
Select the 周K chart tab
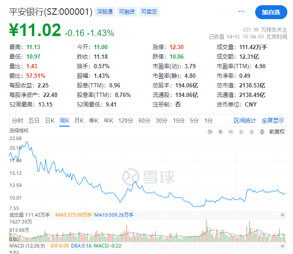click(x=64, y=120)
